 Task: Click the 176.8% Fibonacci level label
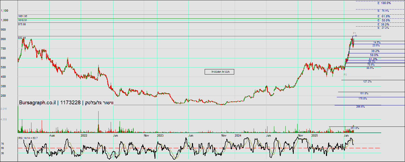[x=362, y=98]
